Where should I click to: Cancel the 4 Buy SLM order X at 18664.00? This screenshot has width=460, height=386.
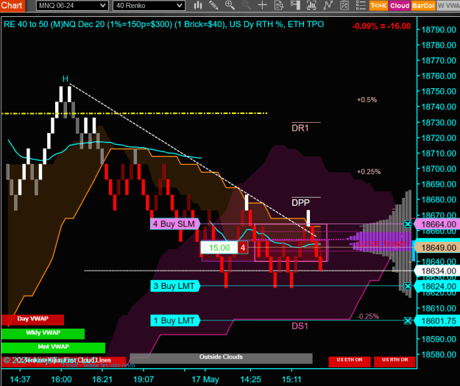point(408,224)
